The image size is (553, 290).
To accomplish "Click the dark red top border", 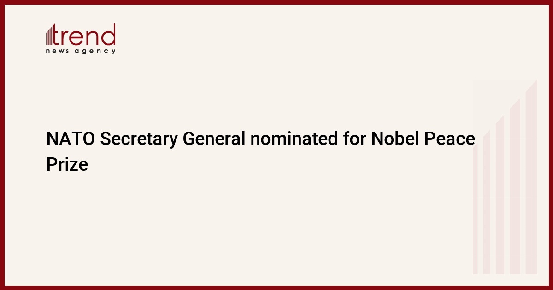I will click(x=276, y=2).
